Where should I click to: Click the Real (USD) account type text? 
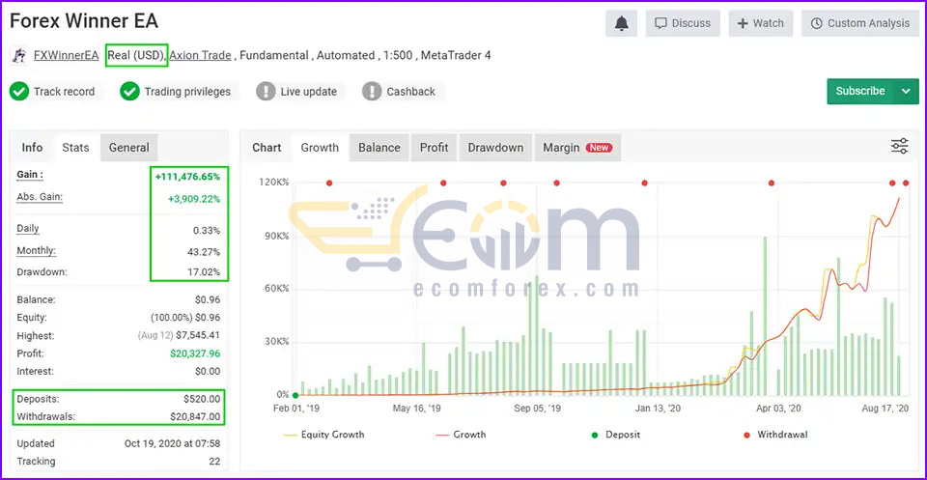(136, 56)
